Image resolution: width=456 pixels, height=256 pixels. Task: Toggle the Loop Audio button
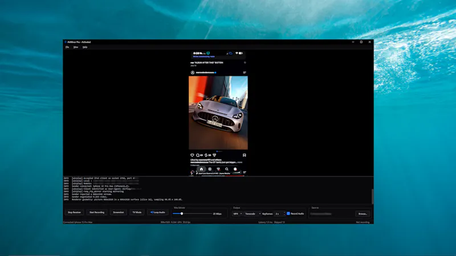click(158, 212)
